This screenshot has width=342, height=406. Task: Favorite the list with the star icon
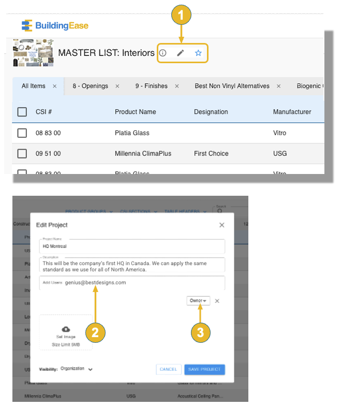(x=198, y=53)
